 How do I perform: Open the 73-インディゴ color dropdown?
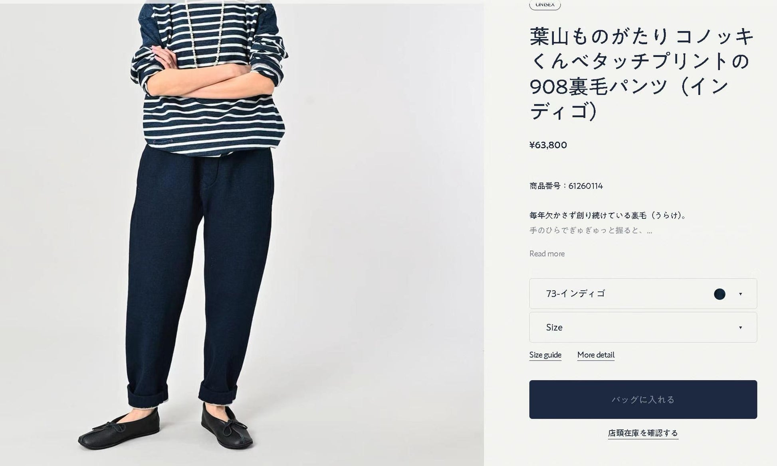click(643, 294)
